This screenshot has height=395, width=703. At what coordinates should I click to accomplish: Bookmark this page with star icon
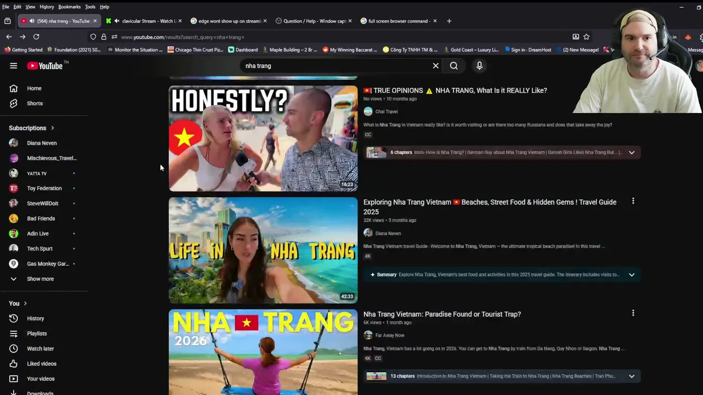587,37
